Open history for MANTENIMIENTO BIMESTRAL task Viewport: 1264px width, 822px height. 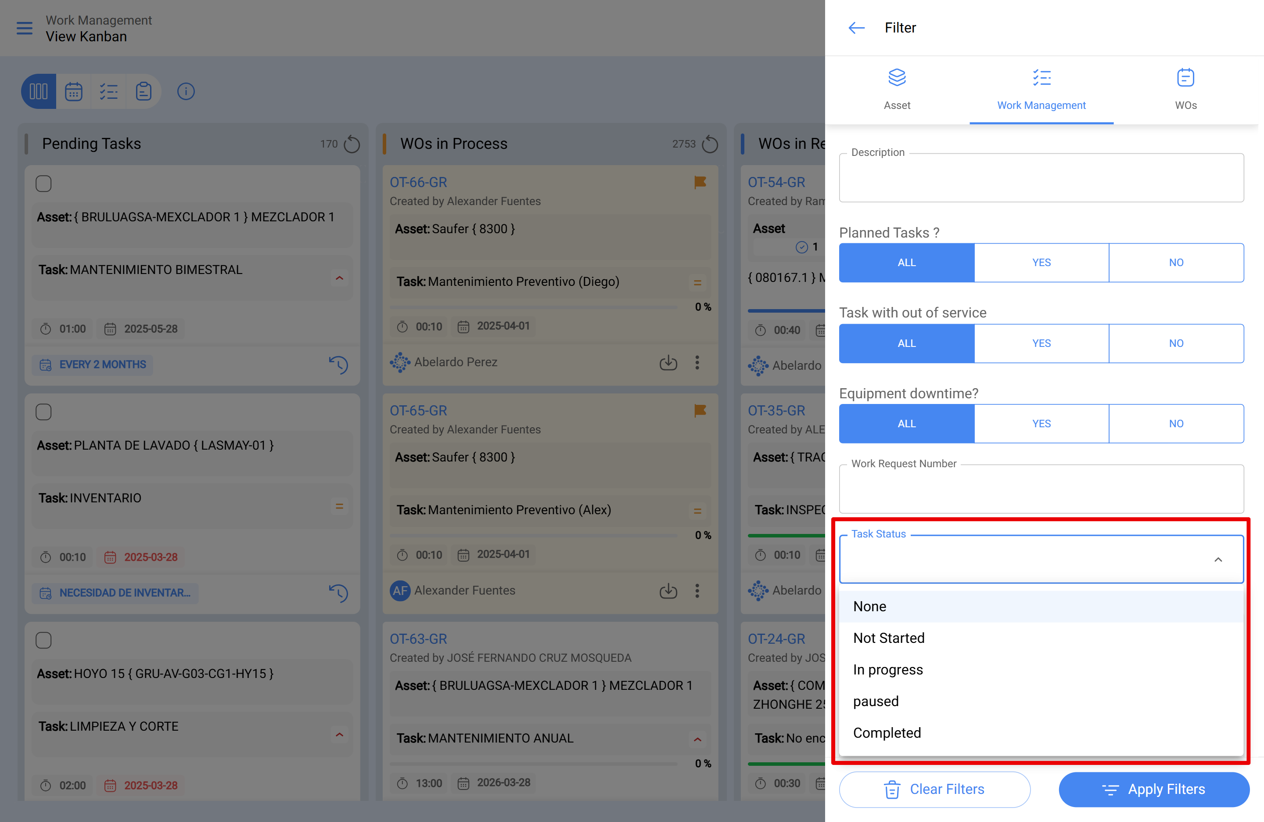(x=338, y=365)
